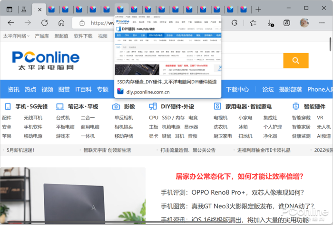Open 下载中心 in the nav bar
The width and height of the screenshot is (333, 225).
tap(237, 89)
